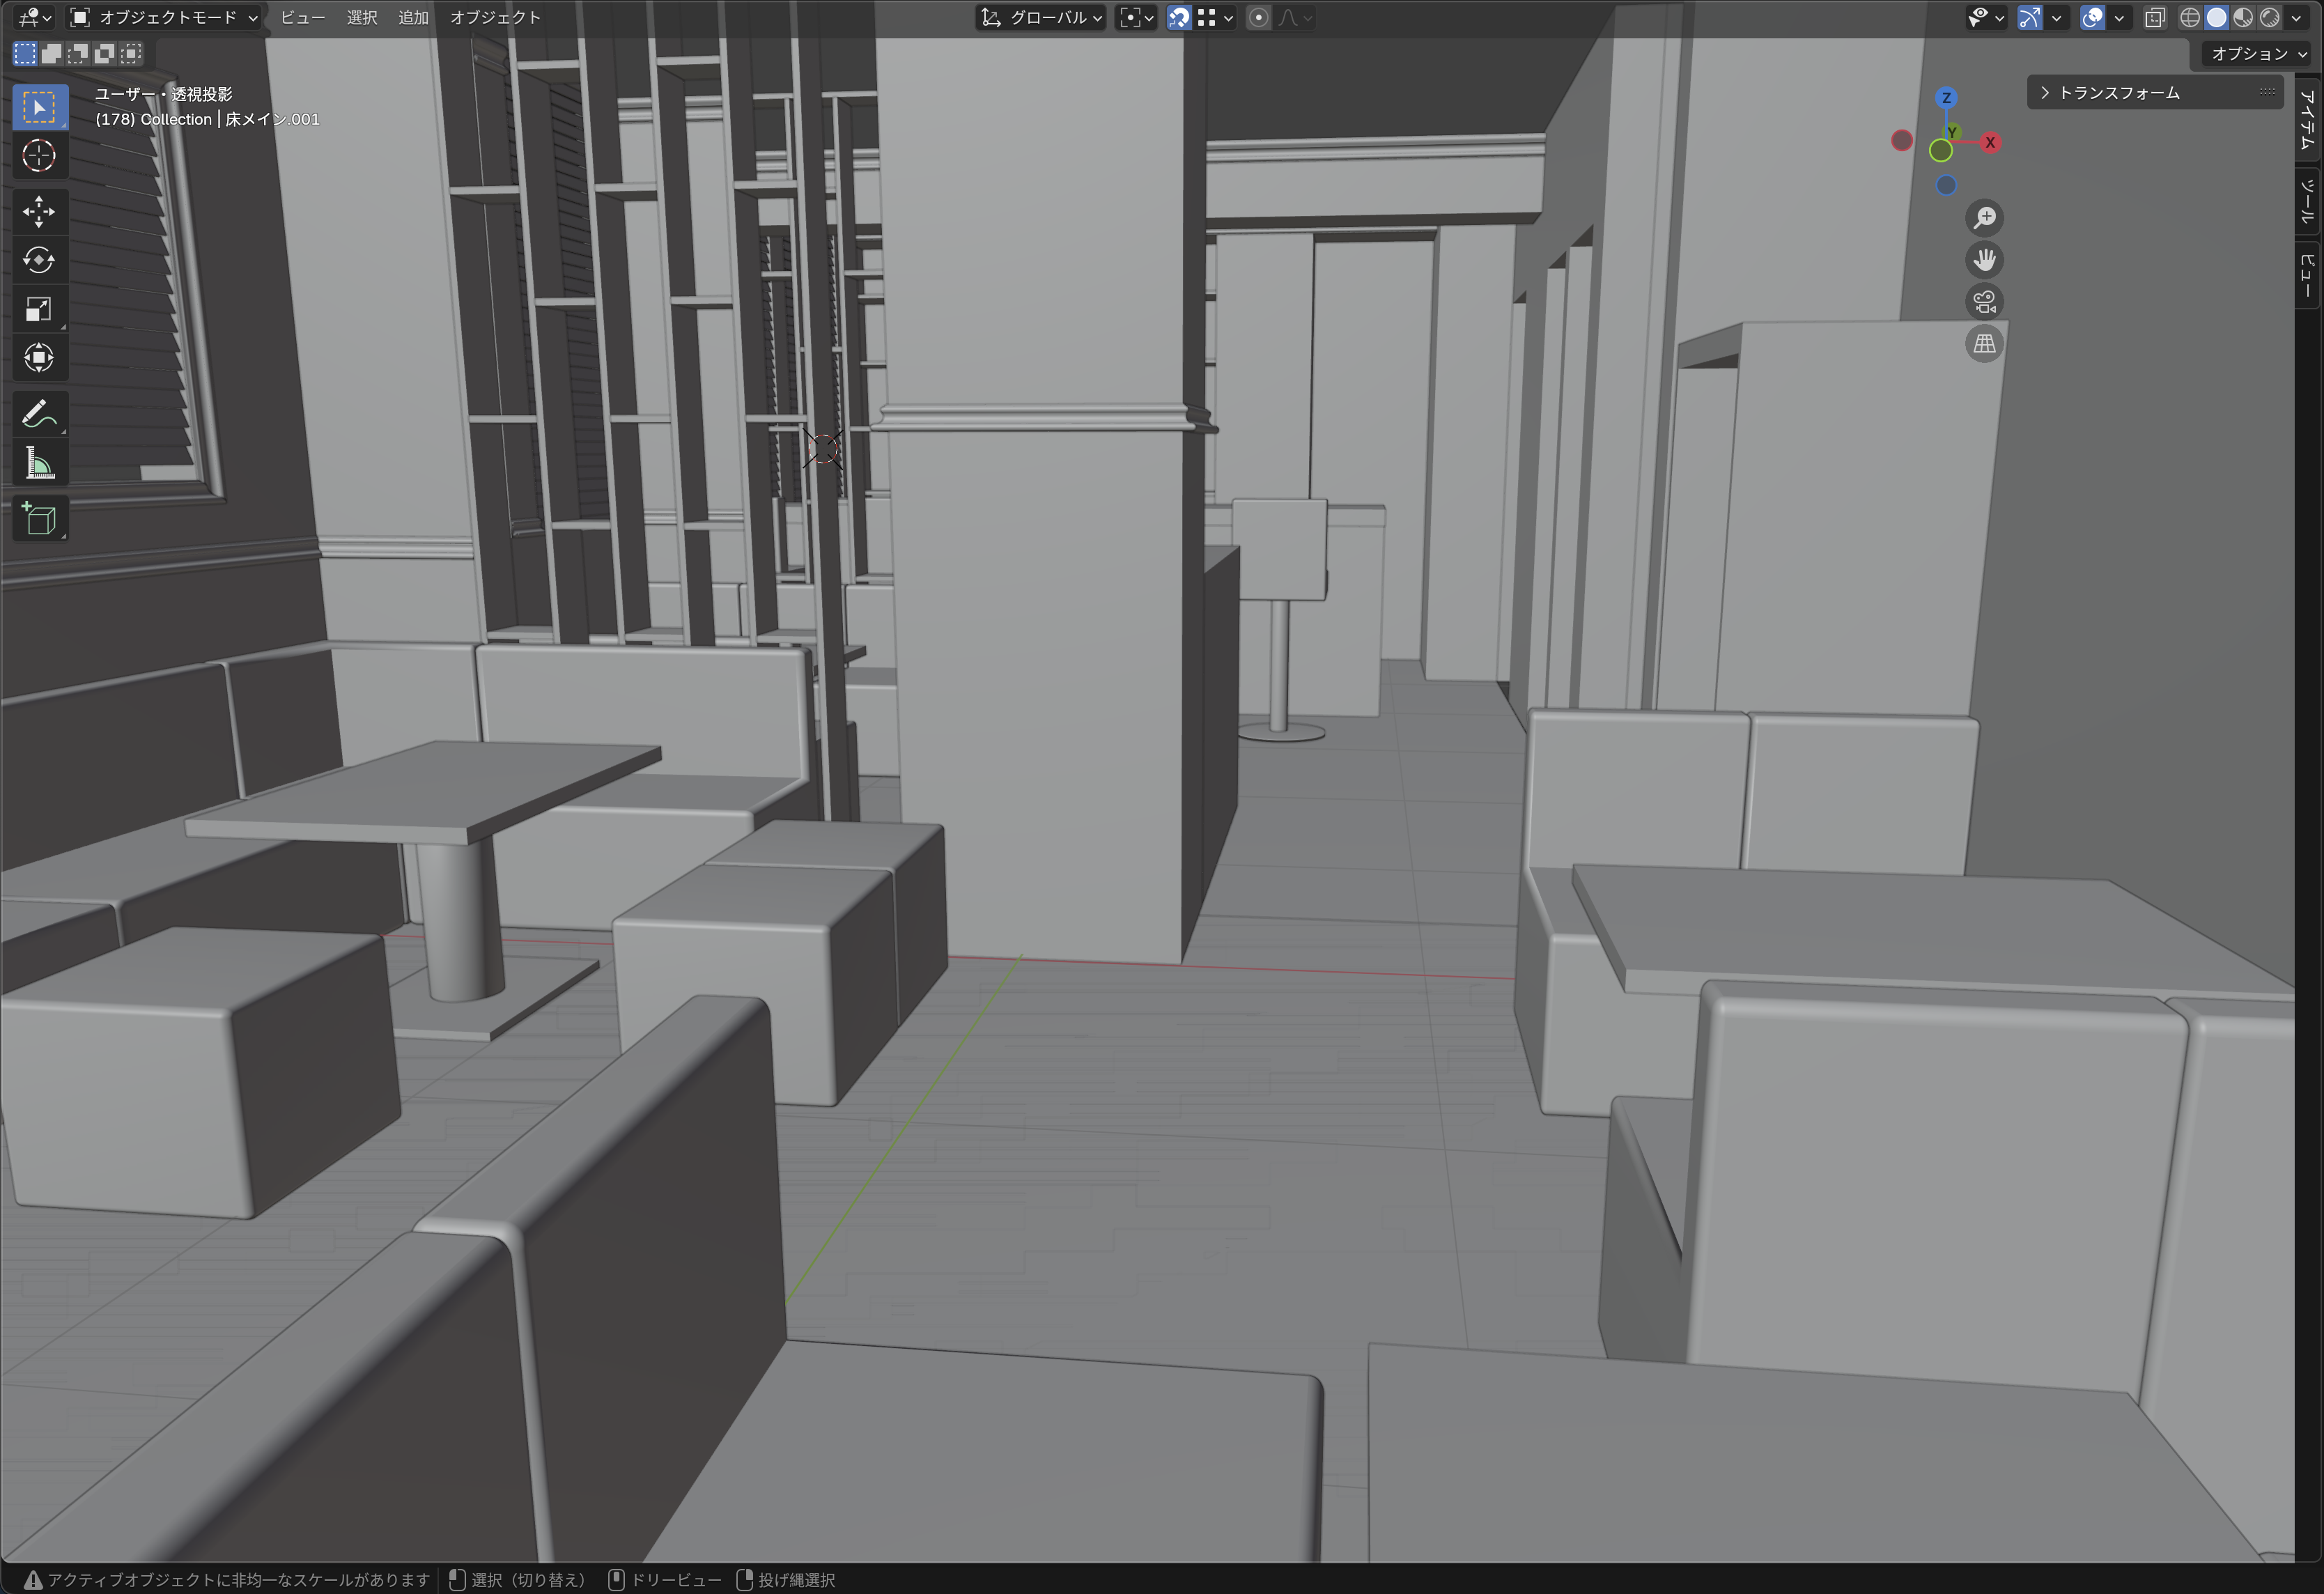Select the 3D Cursor tool
2324x1594 pixels.
[x=40, y=156]
